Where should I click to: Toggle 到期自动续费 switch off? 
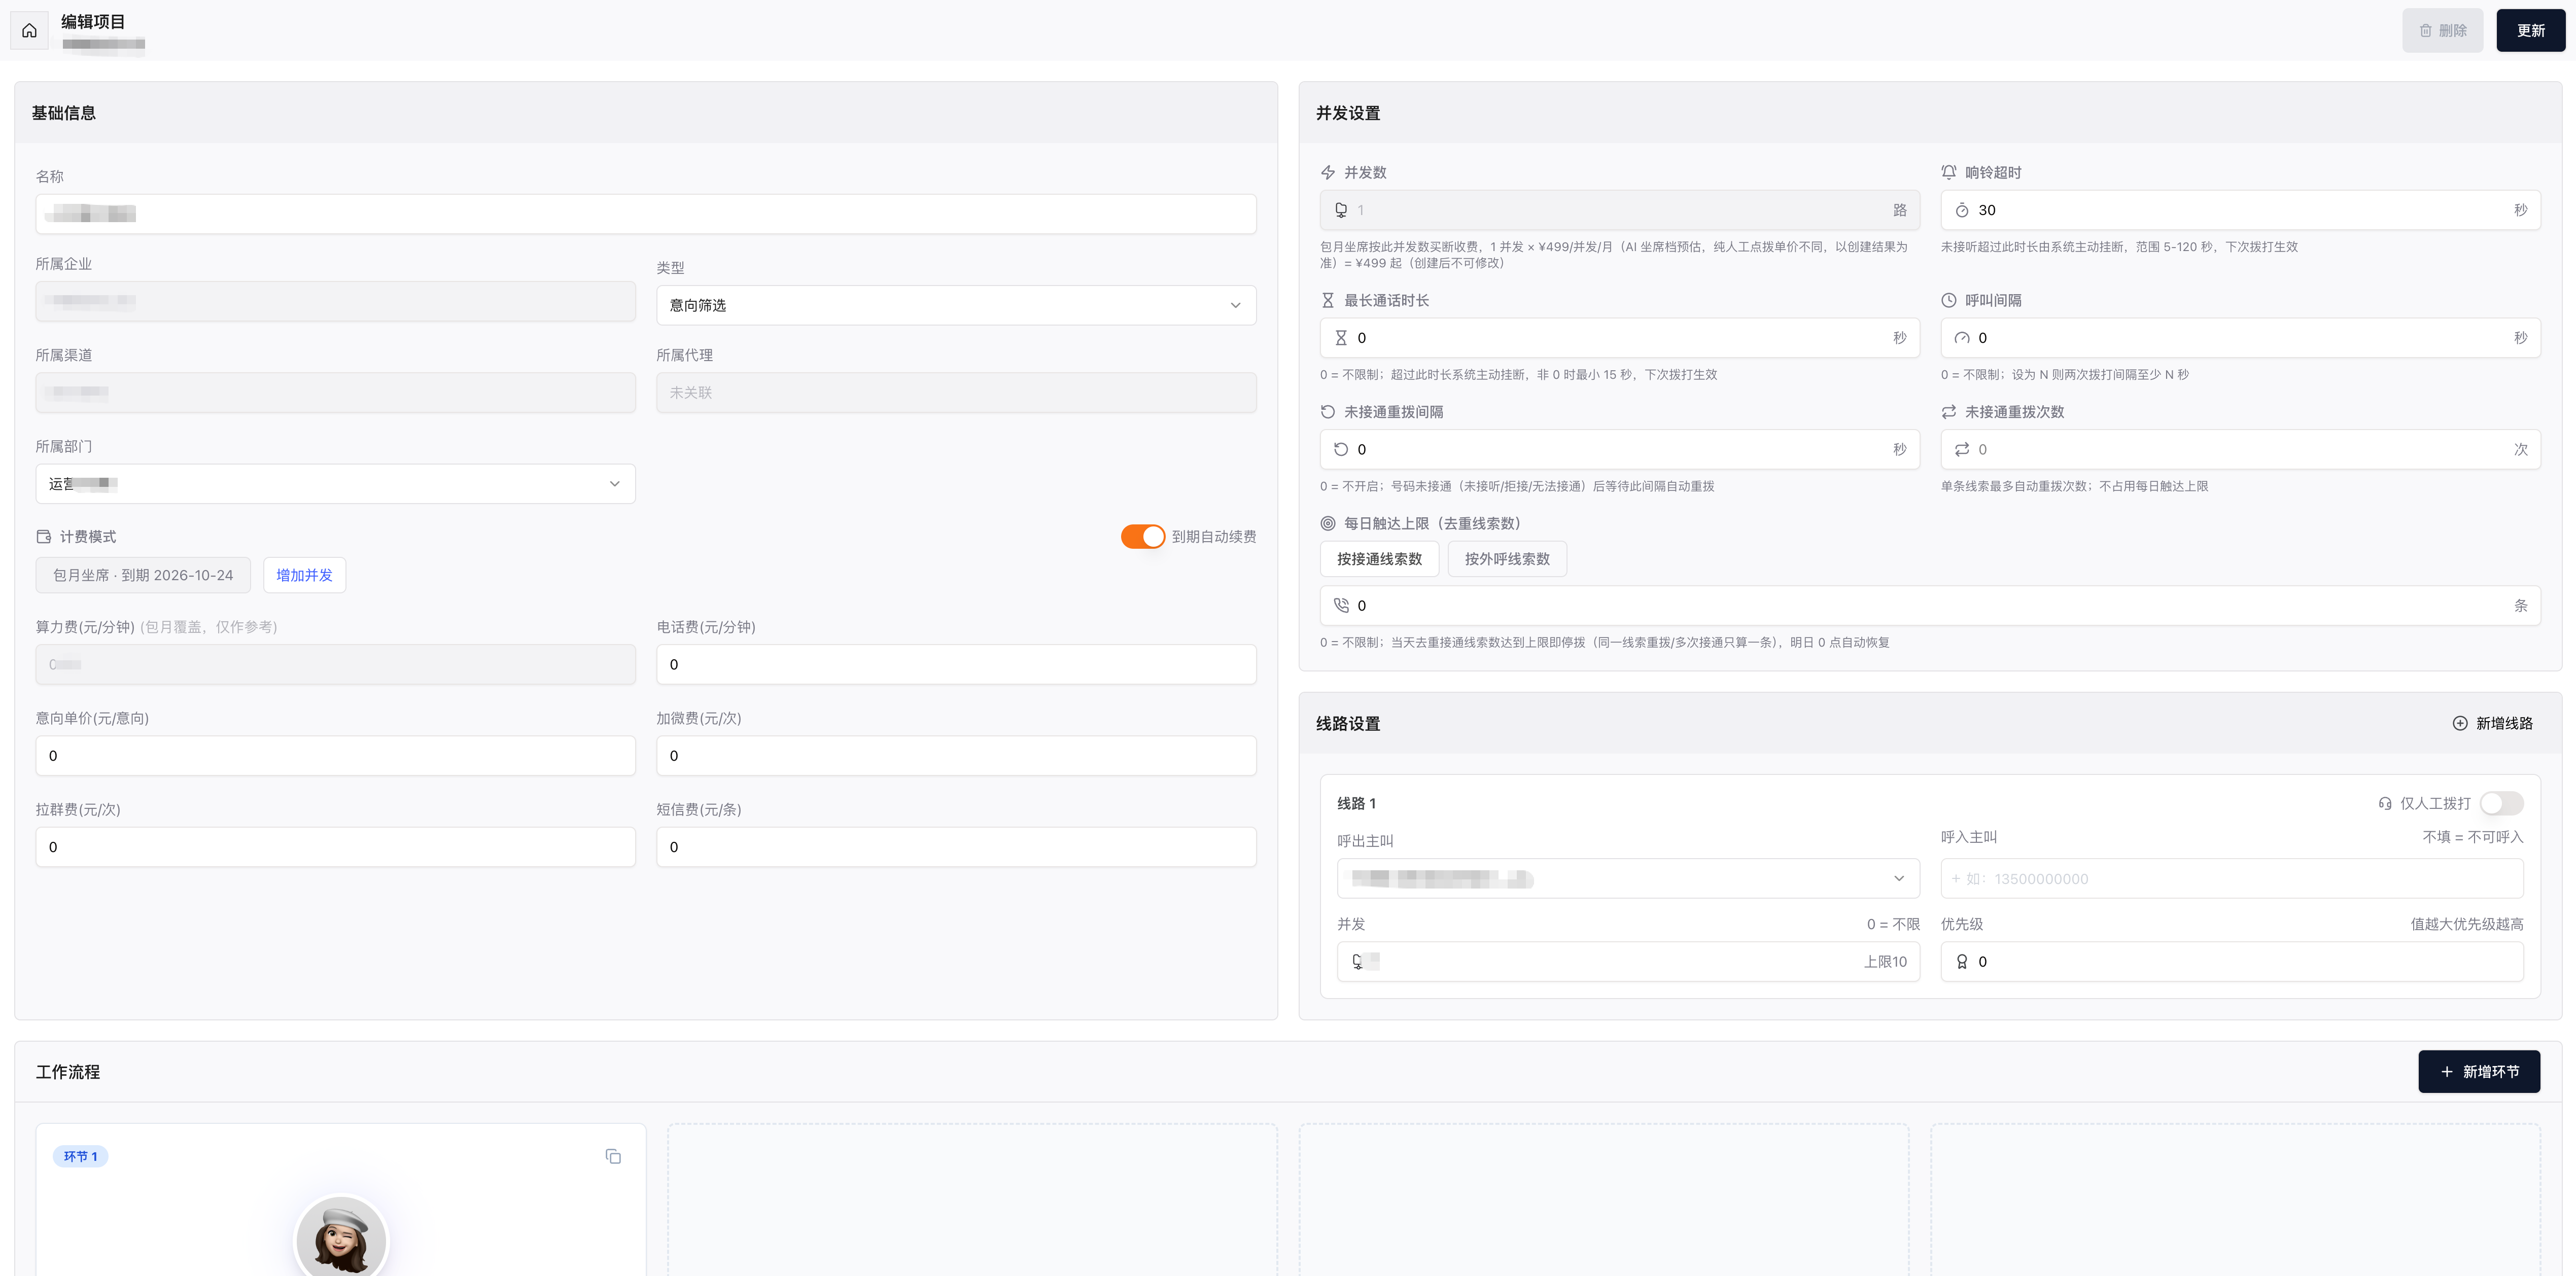[1143, 537]
